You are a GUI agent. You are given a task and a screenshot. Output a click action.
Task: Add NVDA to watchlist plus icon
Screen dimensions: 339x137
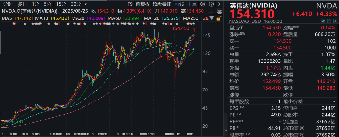coord(335,21)
